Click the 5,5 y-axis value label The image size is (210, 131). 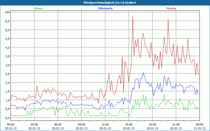pos(7,21)
